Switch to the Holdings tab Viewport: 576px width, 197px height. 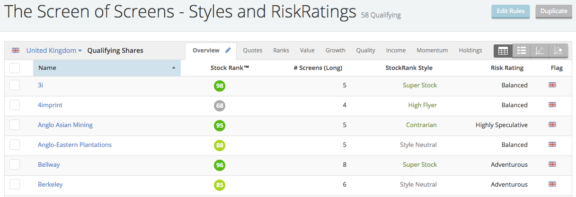tap(470, 51)
